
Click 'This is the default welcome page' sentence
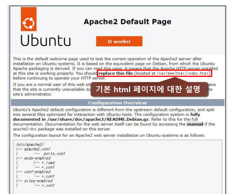click(115, 69)
